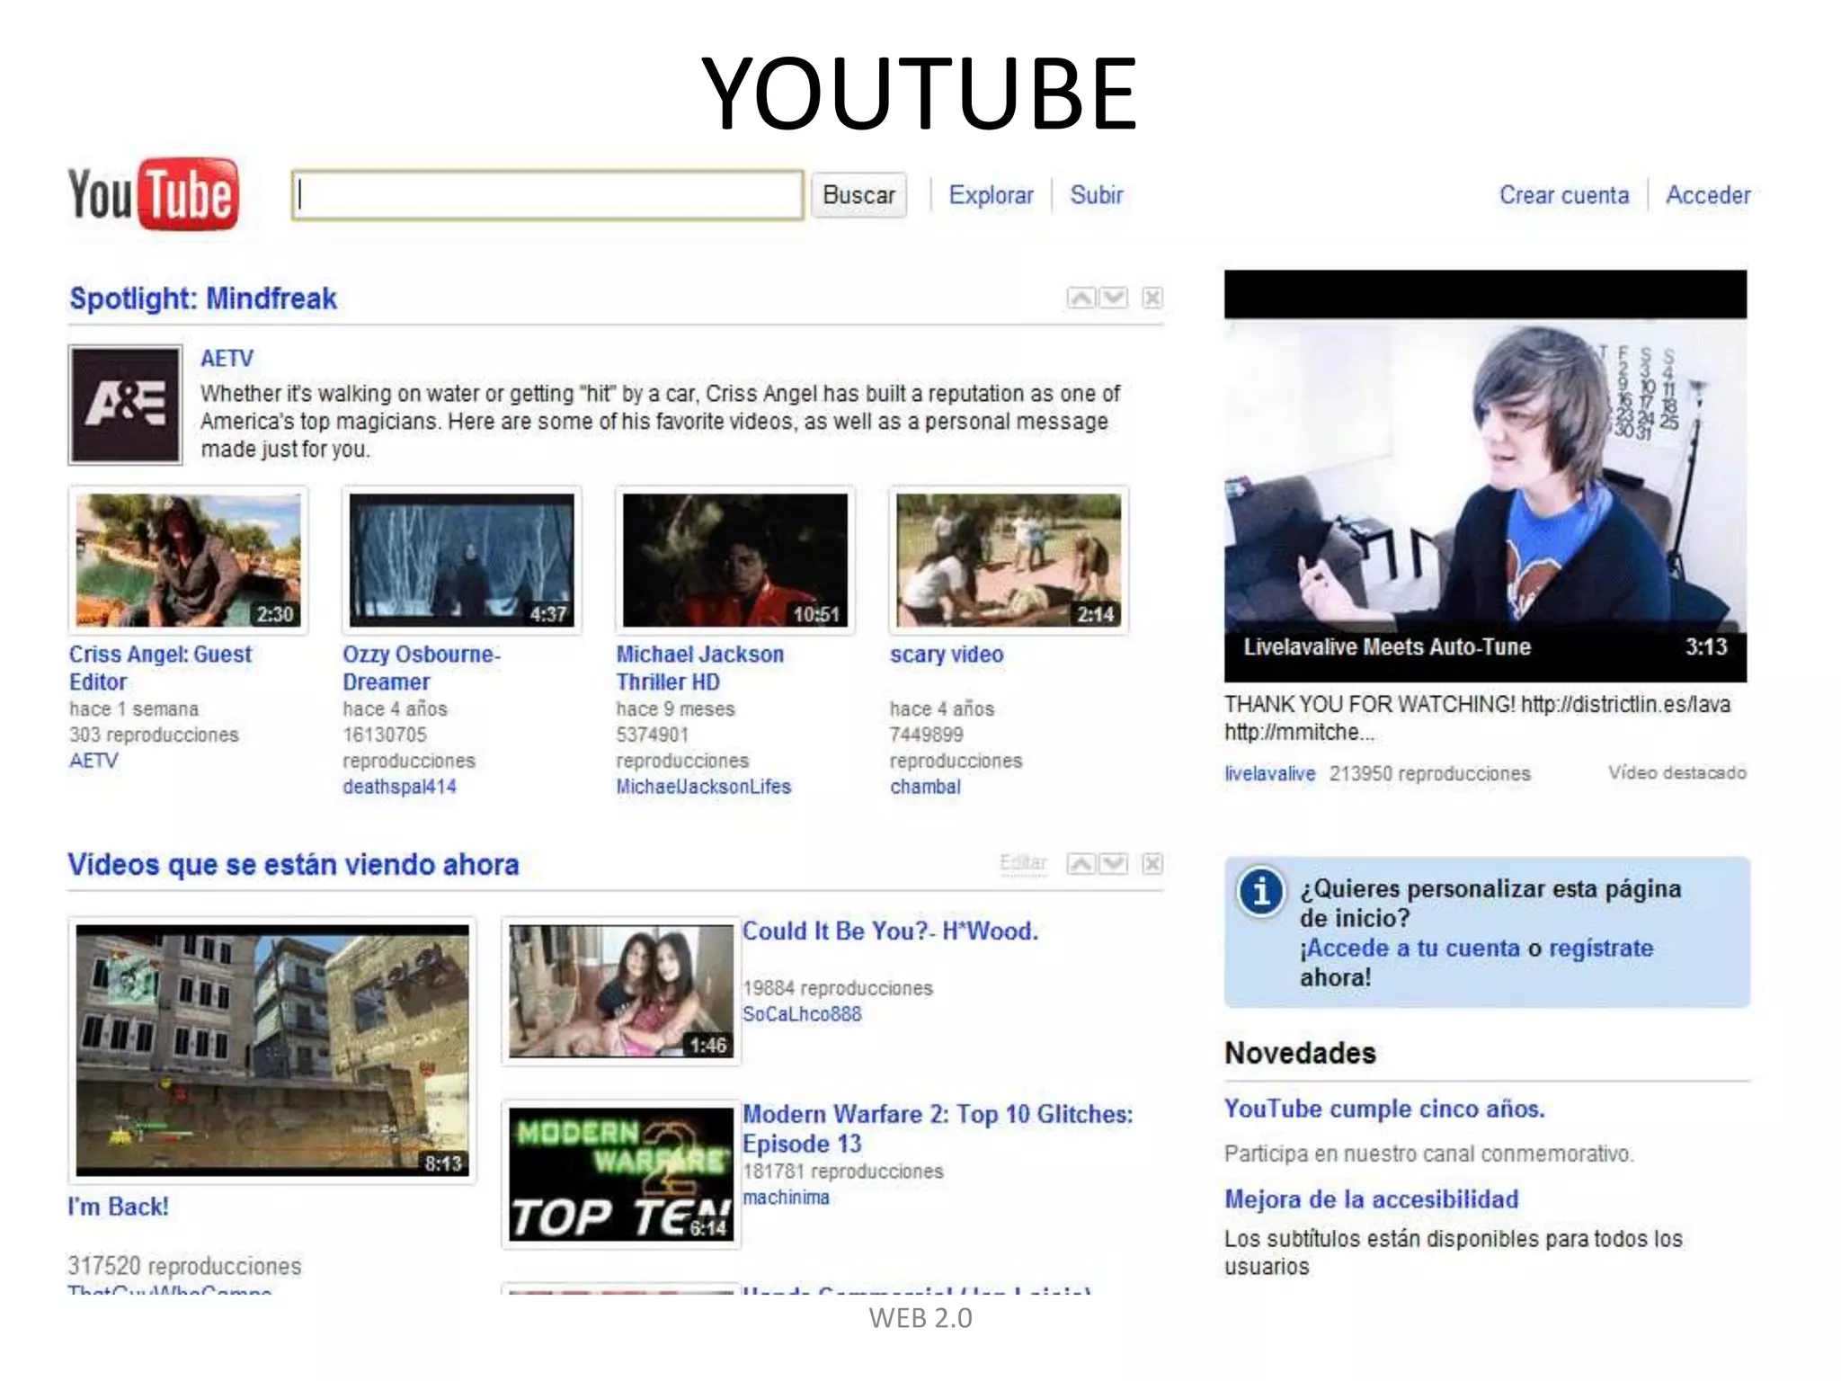Click 'Ozzy Osbourne- Dreamer' title

pyautogui.click(x=422, y=668)
